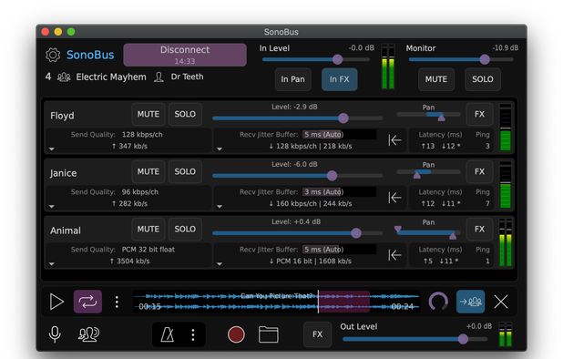Solo Animal's channel
Screen dimensions: 563x359
(185, 229)
